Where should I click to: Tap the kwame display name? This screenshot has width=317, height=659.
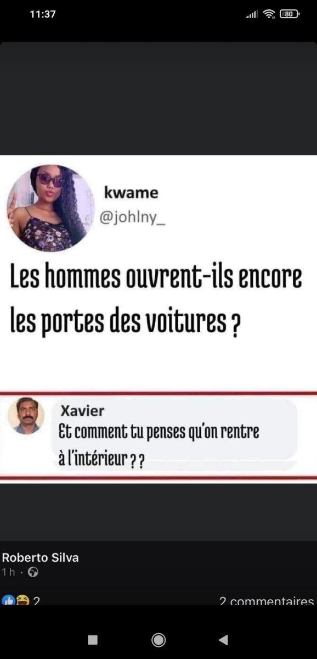pos(131,193)
